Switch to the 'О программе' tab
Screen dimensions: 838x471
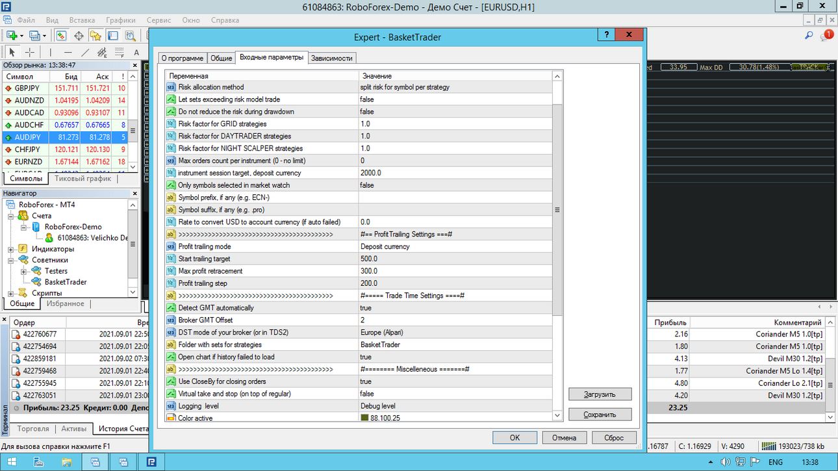(x=183, y=58)
